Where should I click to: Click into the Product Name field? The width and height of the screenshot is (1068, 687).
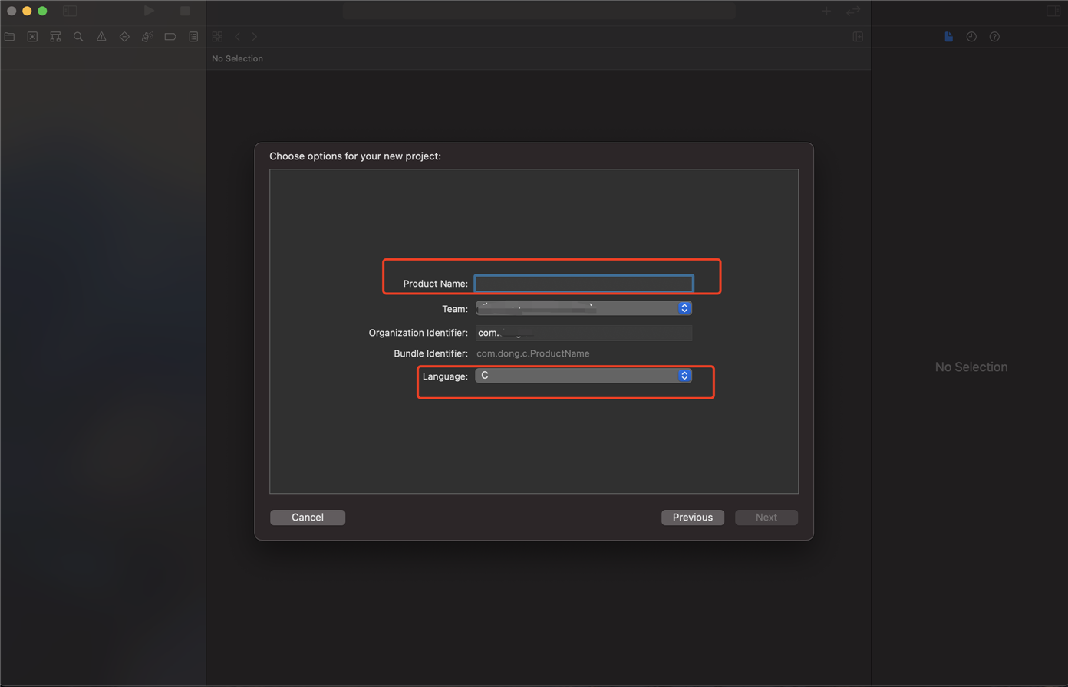(x=584, y=284)
